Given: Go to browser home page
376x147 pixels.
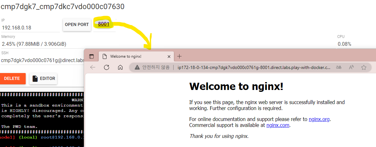Looking at the screenshot, I should (x=120, y=67).
